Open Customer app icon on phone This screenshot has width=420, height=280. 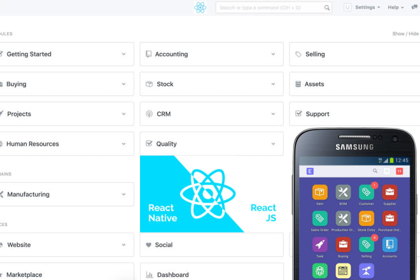(367, 192)
